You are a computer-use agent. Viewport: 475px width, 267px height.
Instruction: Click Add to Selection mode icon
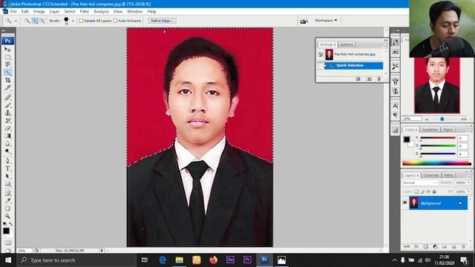coord(35,21)
